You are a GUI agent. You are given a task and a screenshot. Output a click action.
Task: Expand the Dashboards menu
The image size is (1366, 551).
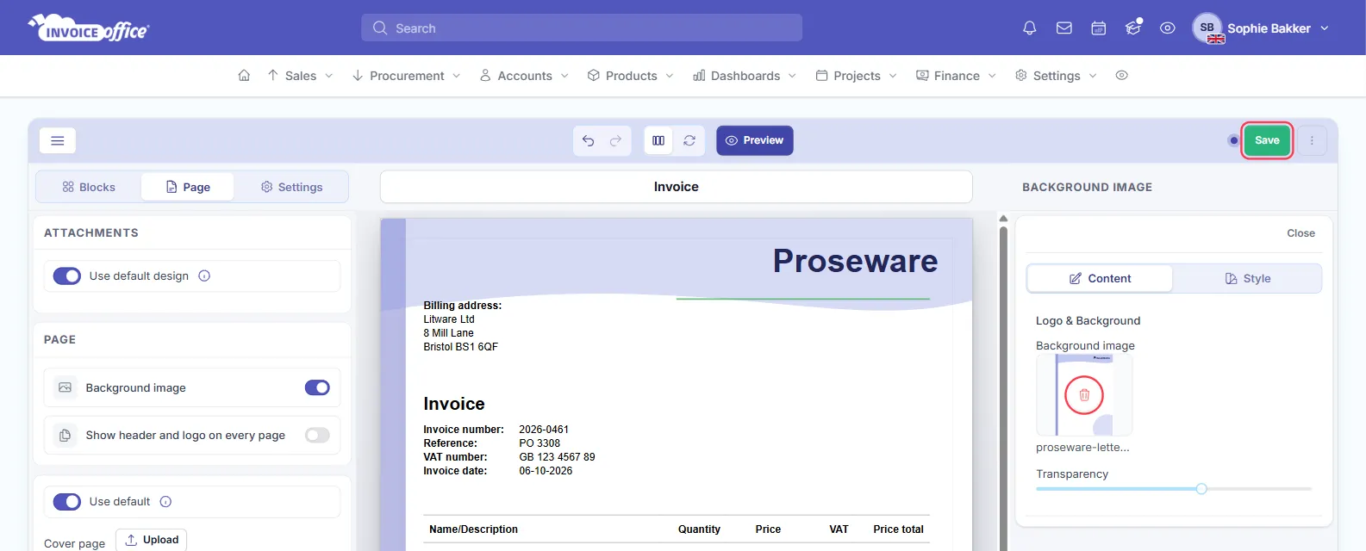(745, 76)
